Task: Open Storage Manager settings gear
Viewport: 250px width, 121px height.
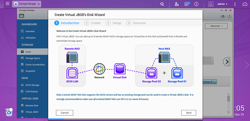Action: [223, 16]
